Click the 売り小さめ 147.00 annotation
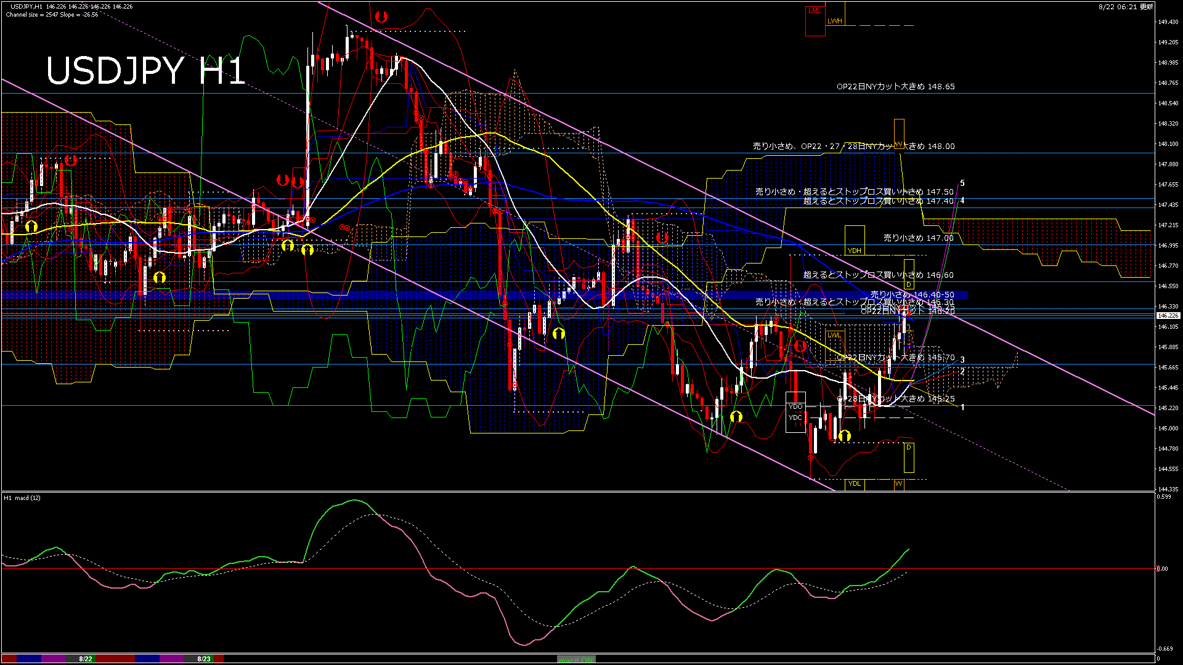 pos(918,238)
